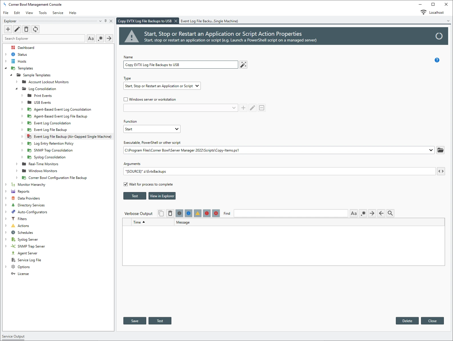Click the refresh icon in Explorer toolbar
Viewport: 453px width, 341px height.
(35, 29)
